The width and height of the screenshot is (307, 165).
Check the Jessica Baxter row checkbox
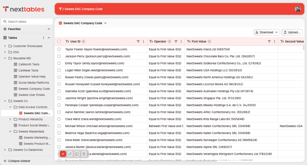(59, 147)
